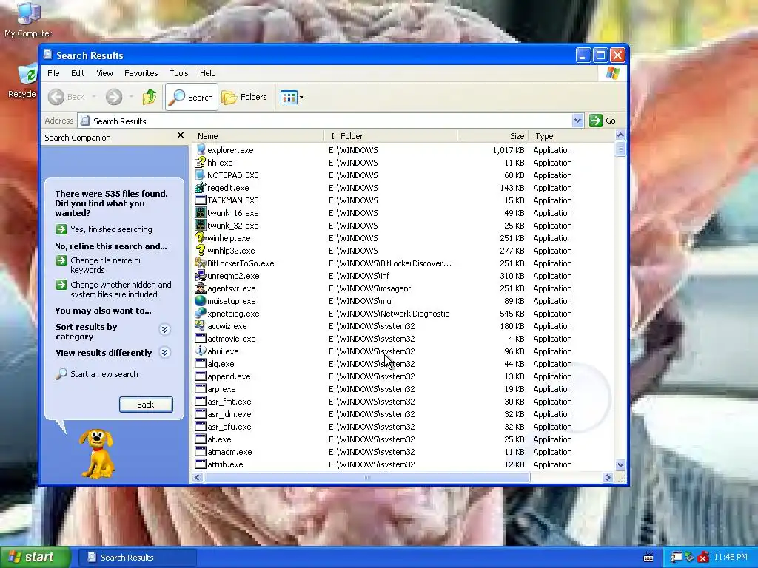Click the vertical scrollbar down arrow
The height and width of the screenshot is (568, 758).
click(x=620, y=464)
